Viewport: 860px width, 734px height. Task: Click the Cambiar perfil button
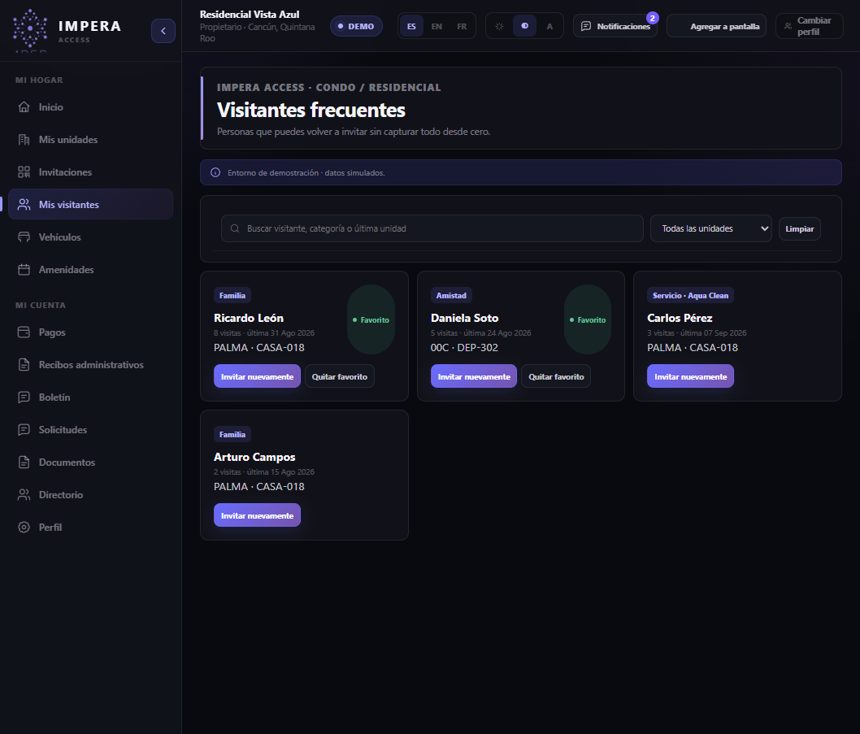click(x=809, y=26)
